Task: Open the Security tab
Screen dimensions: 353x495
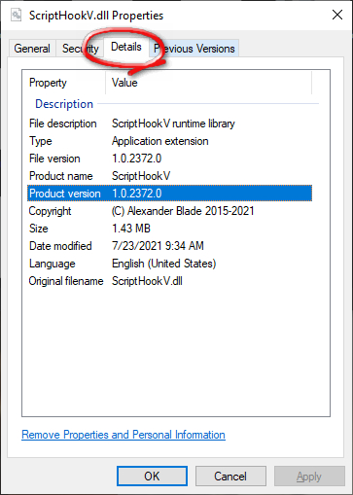Action: pos(80,49)
